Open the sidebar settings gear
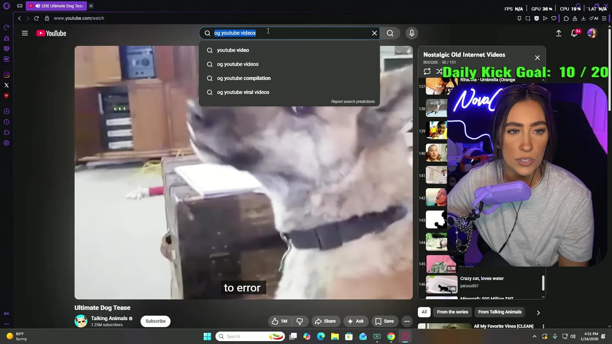Viewport: 612px width, 344px height. tap(7, 143)
